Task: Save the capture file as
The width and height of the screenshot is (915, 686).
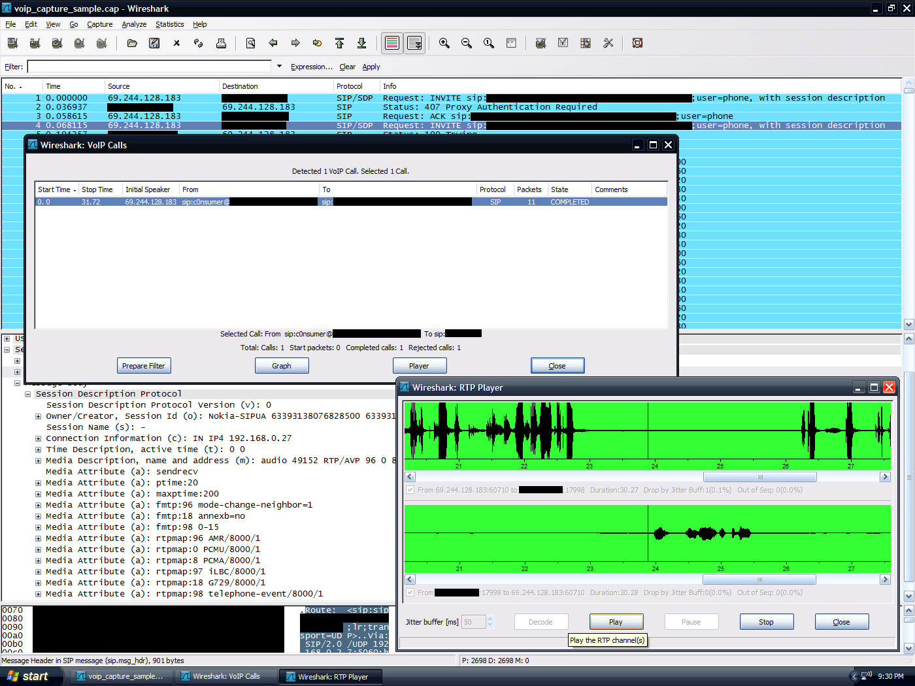Action: (x=154, y=43)
